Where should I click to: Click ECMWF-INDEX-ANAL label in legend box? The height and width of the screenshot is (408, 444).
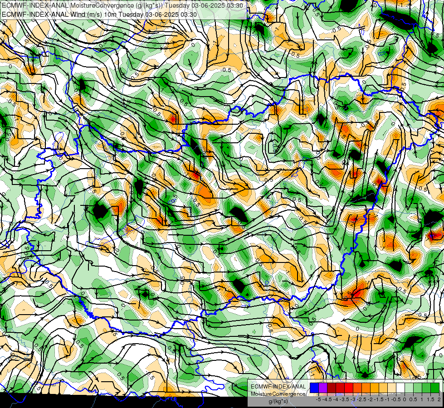tap(278, 387)
